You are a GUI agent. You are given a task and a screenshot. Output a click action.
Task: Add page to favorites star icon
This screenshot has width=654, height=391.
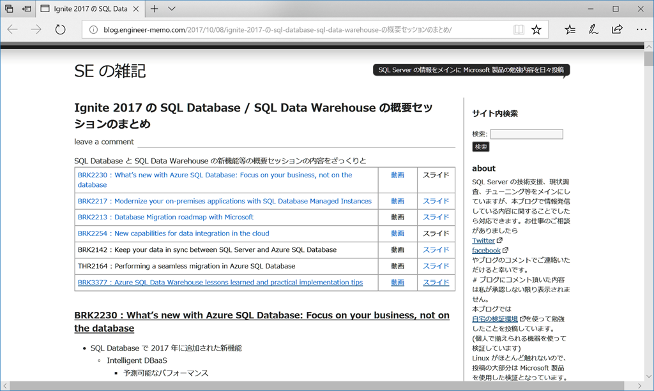pyautogui.click(x=536, y=29)
